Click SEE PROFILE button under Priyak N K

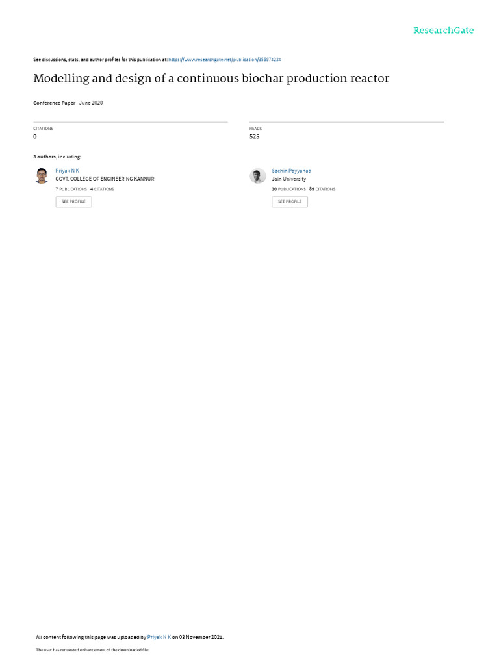(x=73, y=201)
